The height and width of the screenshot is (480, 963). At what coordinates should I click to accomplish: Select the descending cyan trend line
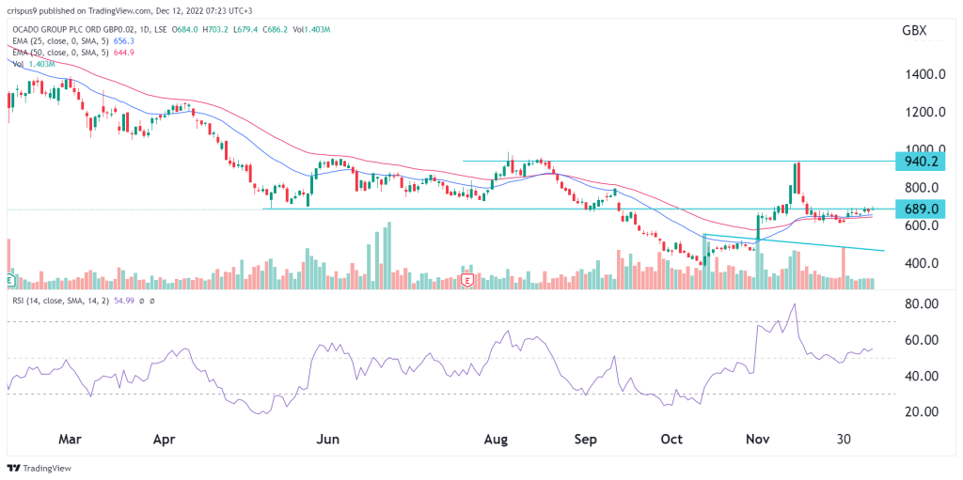click(794, 242)
